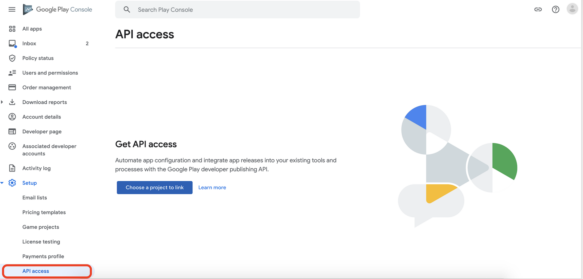Image resolution: width=583 pixels, height=279 pixels.
Task: Open Pricing templates under Setup
Action: click(44, 212)
